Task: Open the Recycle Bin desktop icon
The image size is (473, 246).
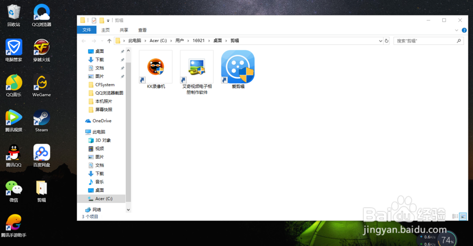Action: pyautogui.click(x=14, y=16)
